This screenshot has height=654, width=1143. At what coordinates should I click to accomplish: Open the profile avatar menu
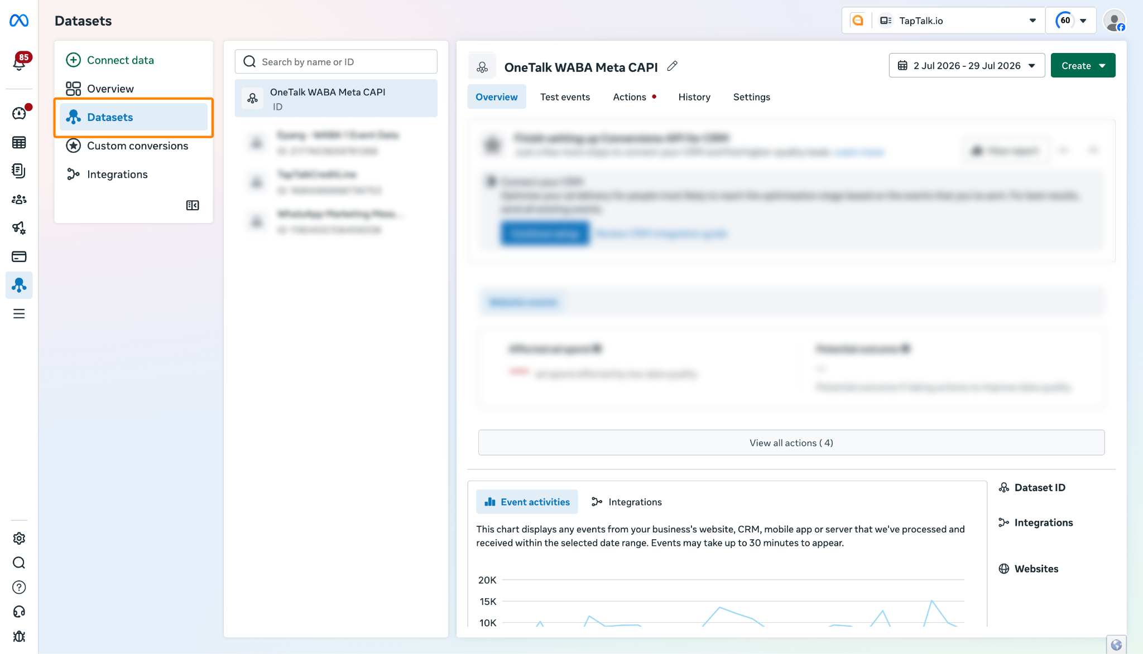pyautogui.click(x=1115, y=21)
